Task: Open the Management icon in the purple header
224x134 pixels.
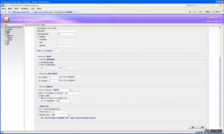Action: (208, 17)
